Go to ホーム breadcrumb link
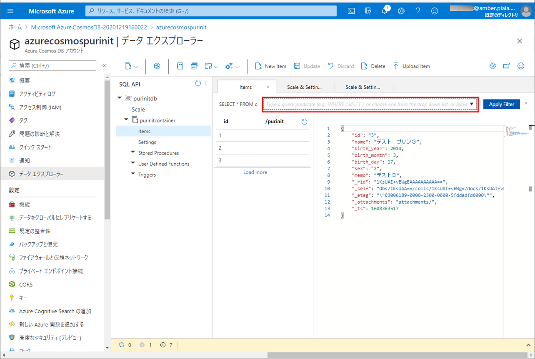 coord(15,27)
